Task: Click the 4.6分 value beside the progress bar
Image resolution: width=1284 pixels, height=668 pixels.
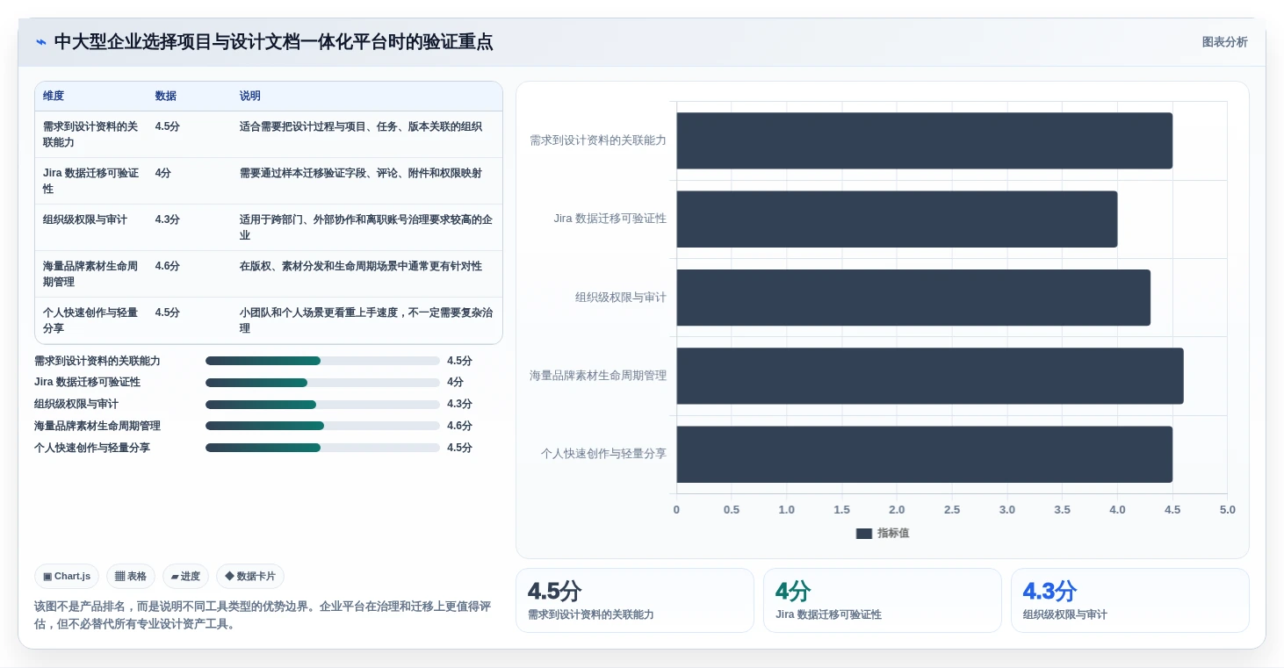Action: pos(459,426)
